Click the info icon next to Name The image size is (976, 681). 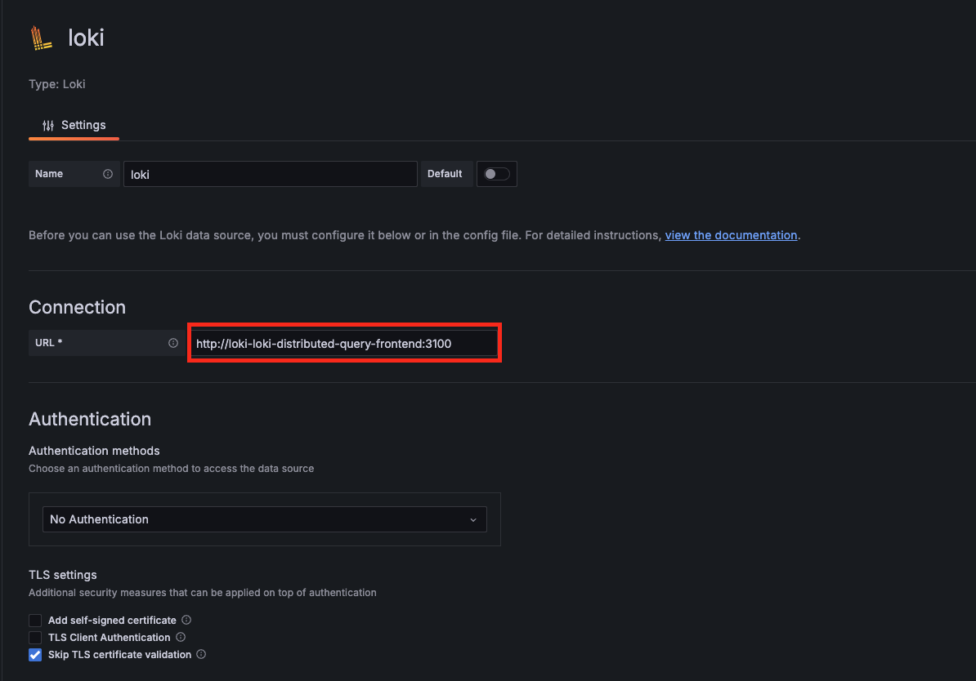point(108,174)
